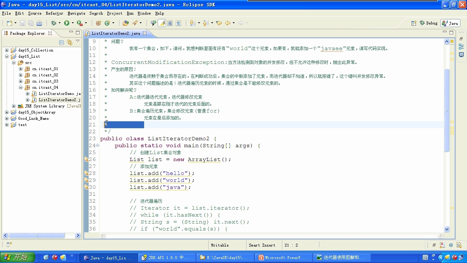The height and width of the screenshot is (263, 467).
Task: Toggle Block Selection Mode icon
Action: [170, 23]
